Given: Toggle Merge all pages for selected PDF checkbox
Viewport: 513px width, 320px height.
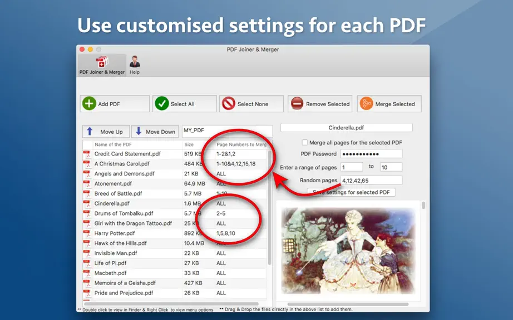Looking at the screenshot, I should click(305, 142).
